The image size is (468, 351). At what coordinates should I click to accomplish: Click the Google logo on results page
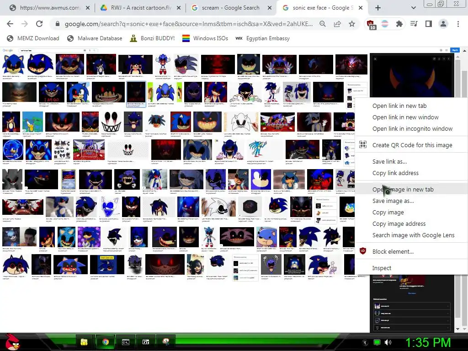coord(8,50)
